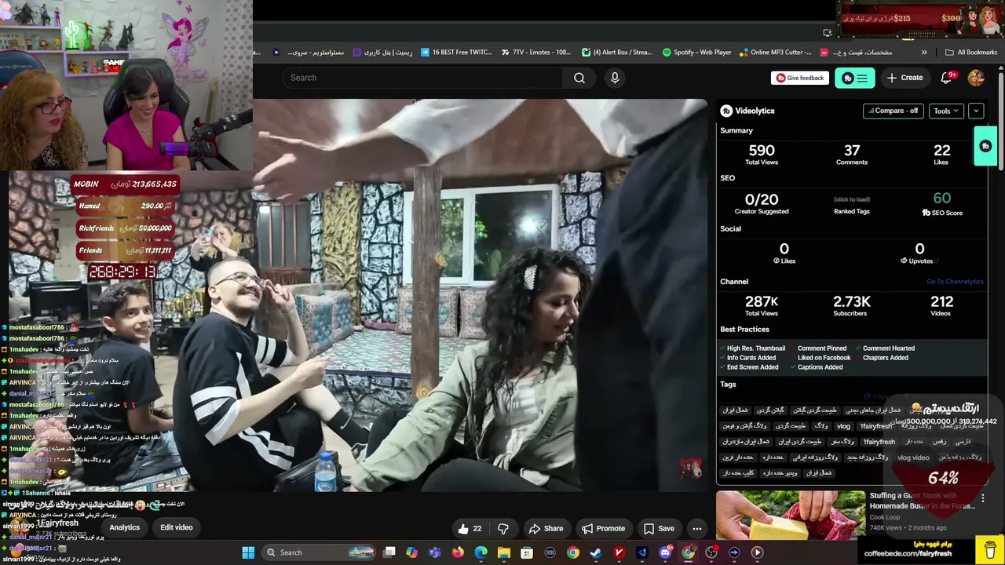Image resolution: width=1005 pixels, height=565 pixels.
Task: Collapse the Videolytics panel with the chevron
Action: pyautogui.click(x=976, y=111)
